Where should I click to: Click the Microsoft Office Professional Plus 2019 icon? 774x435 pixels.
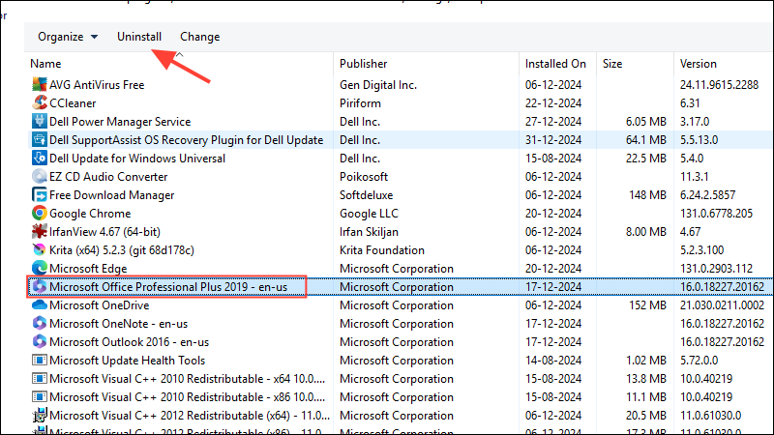coord(39,286)
